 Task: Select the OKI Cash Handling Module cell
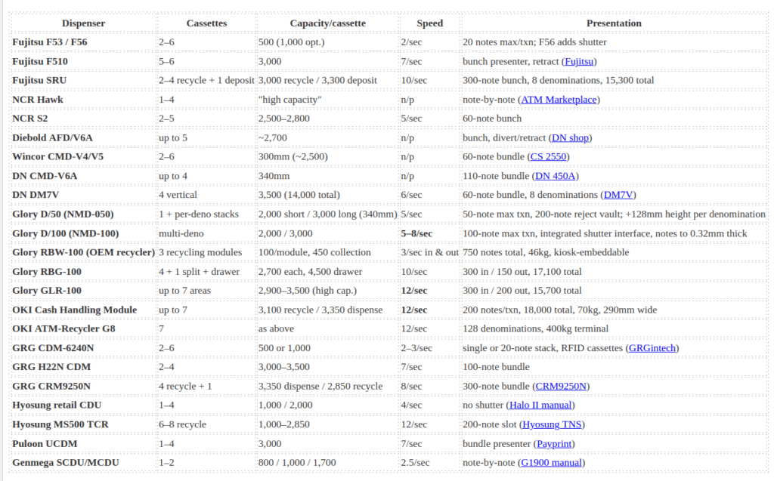(83, 310)
